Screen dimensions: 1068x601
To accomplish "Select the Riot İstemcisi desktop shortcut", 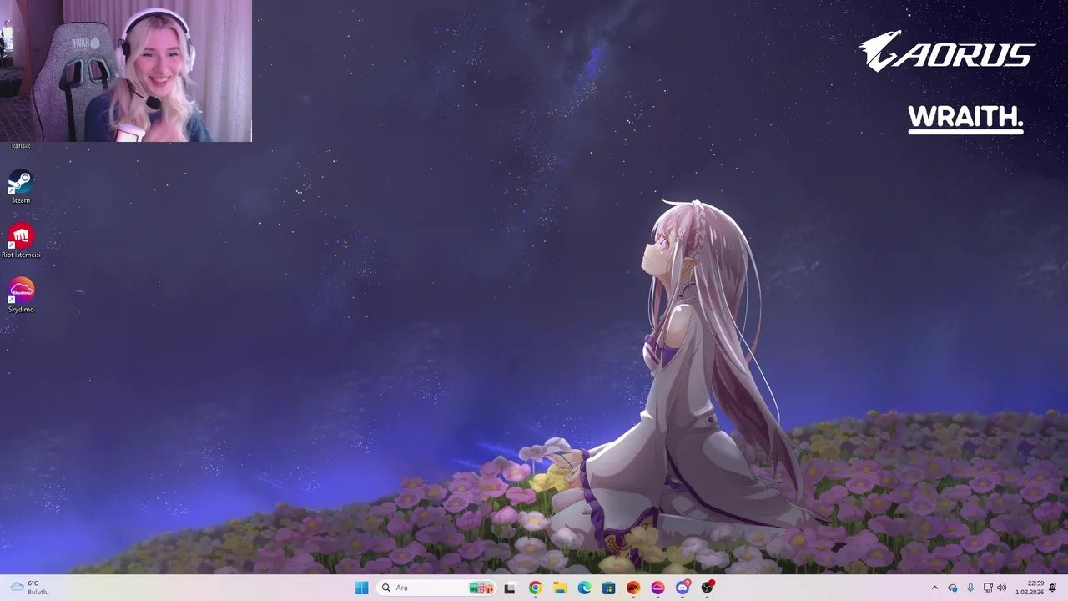I will (x=21, y=241).
